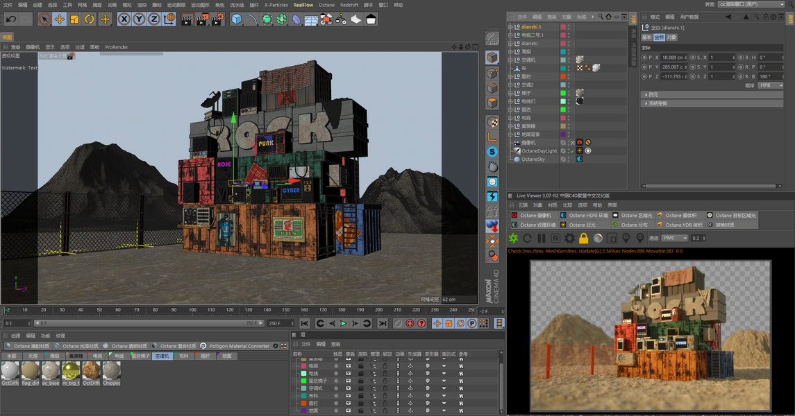Image resolution: width=795 pixels, height=416 pixels.
Task: Toggle the Live Viewer resolution lock
Action: 583,238
